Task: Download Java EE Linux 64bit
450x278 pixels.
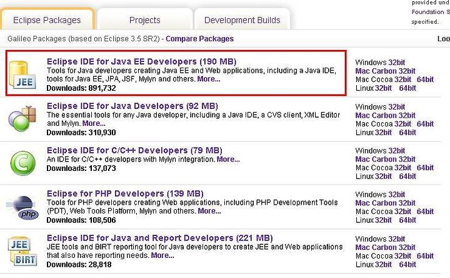Action: (407, 88)
